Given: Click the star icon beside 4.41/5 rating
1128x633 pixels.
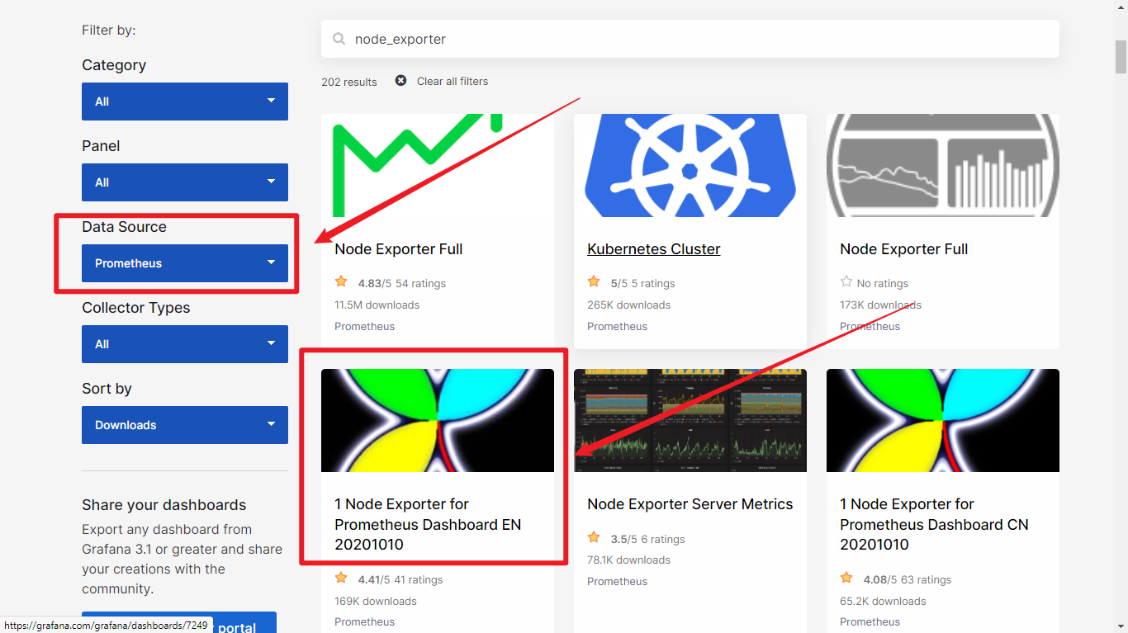Looking at the screenshot, I should (341, 579).
